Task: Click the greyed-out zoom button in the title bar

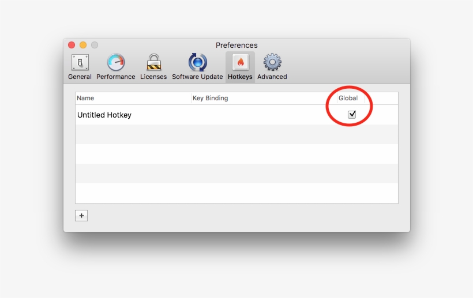Action: tap(95, 45)
